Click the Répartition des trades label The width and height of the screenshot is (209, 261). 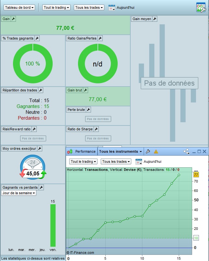(x=20, y=90)
